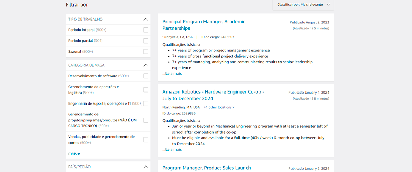Click Desenvolvimento de software label text
Viewport: 412px width, 172px height.
click(93, 76)
